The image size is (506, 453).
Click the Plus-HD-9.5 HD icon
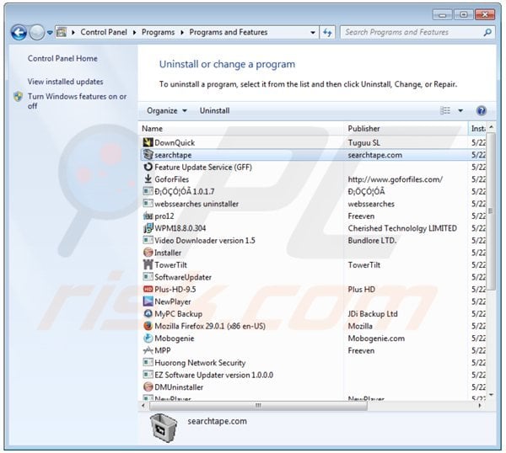point(148,290)
